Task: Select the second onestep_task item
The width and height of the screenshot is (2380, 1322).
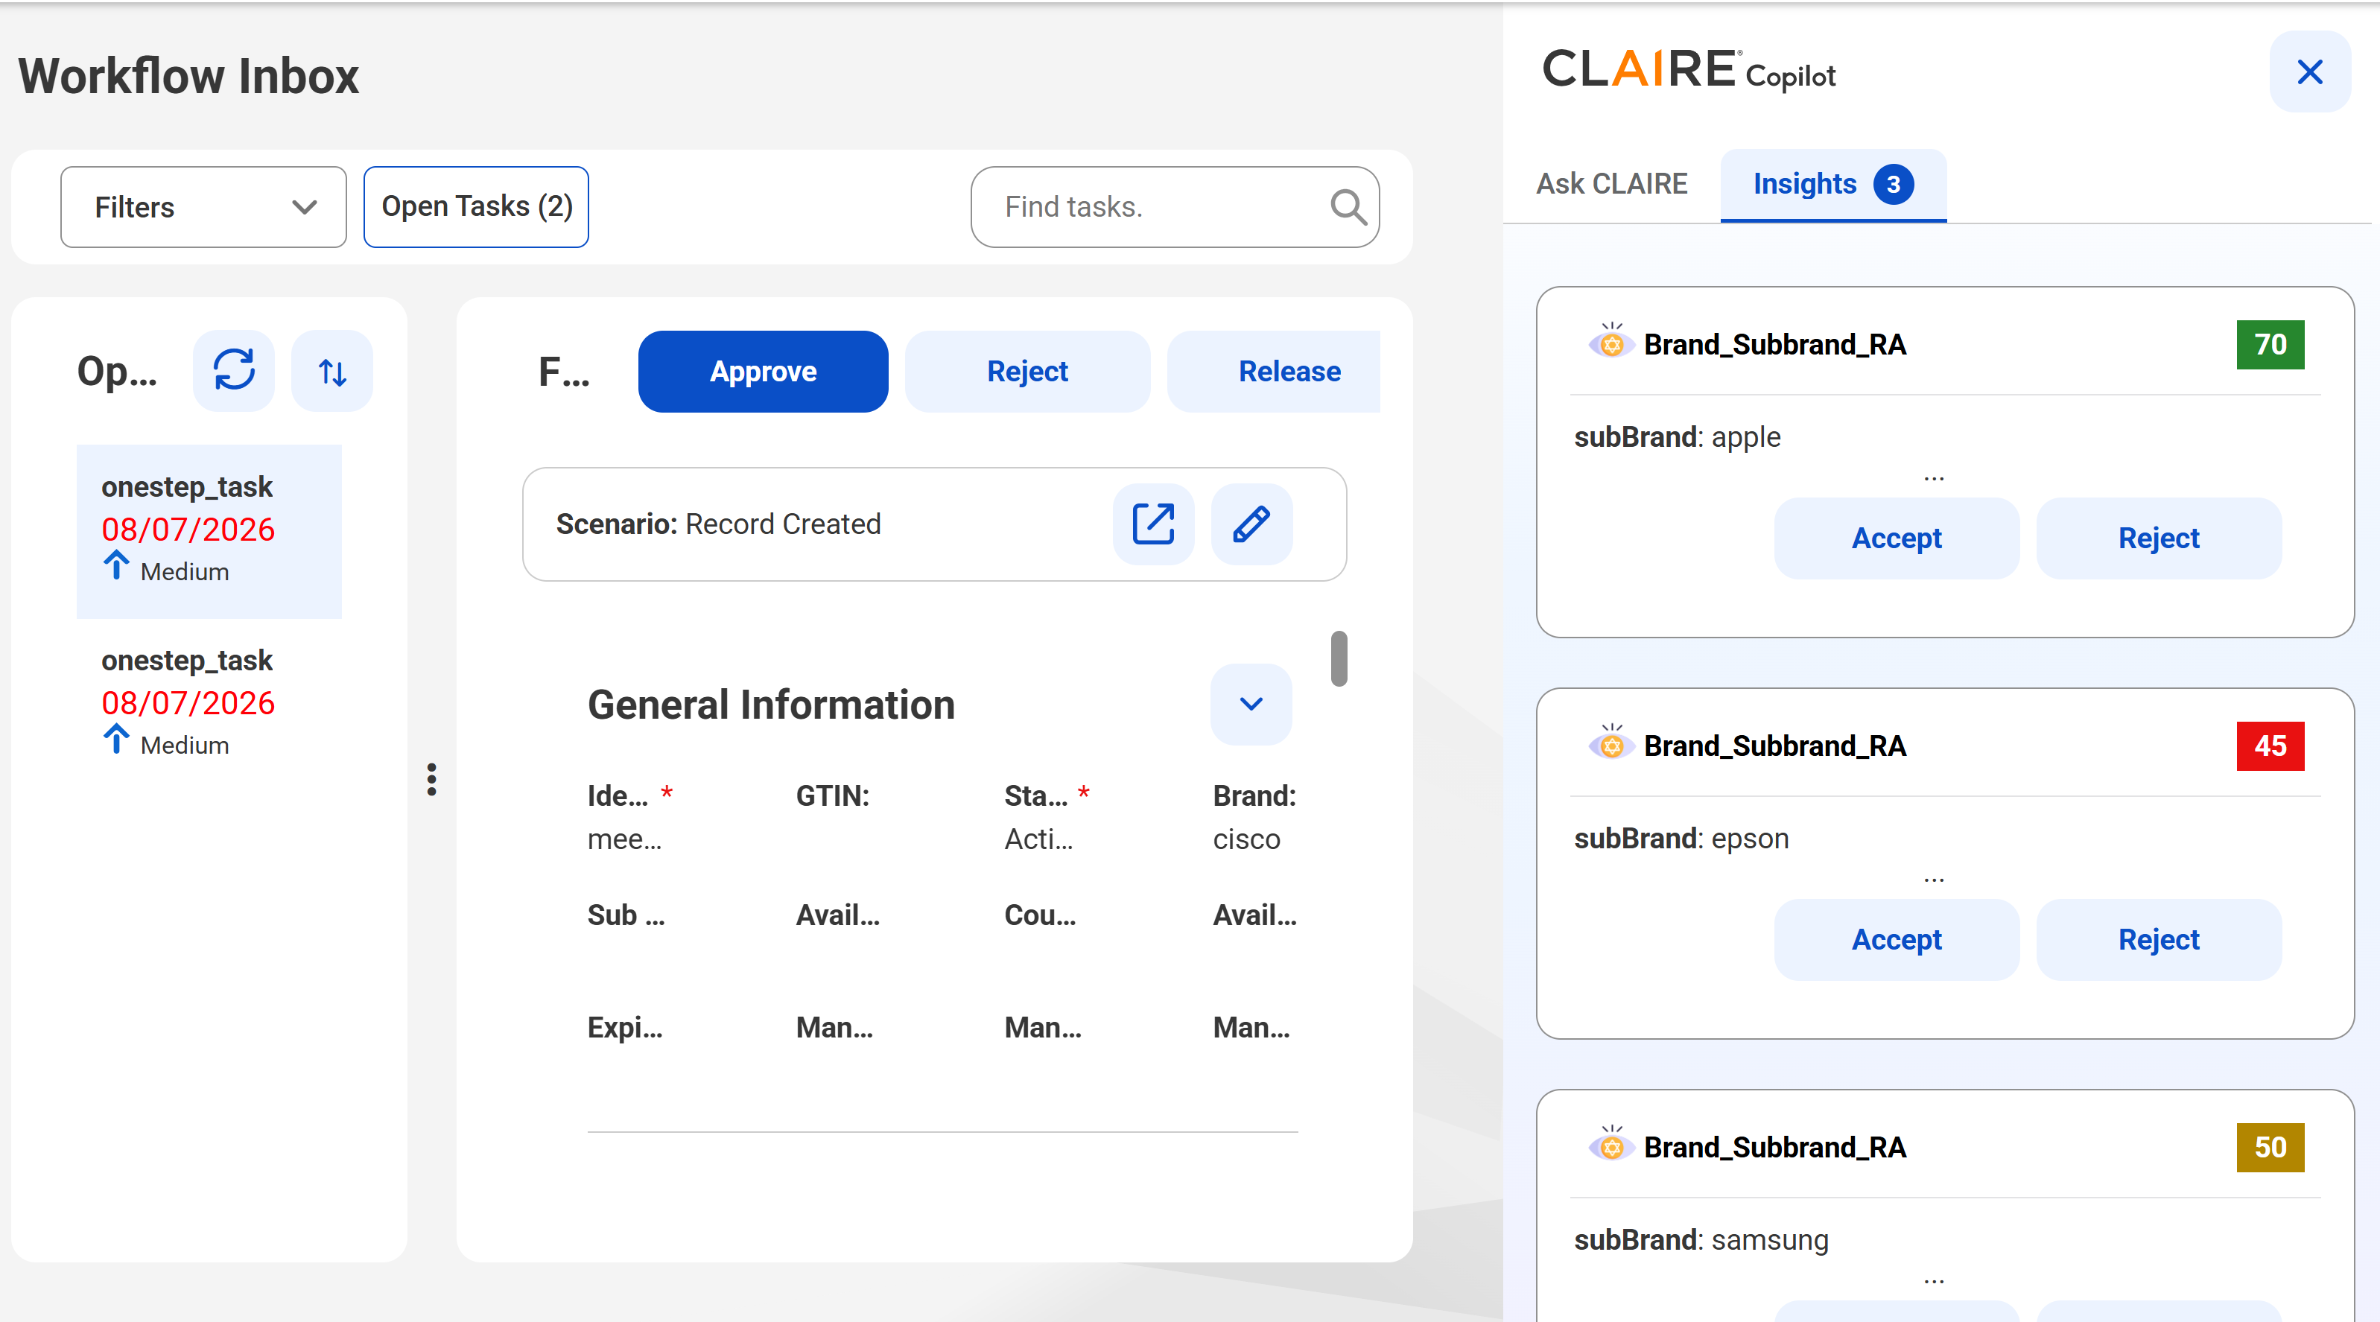Action: click(x=209, y=704)
